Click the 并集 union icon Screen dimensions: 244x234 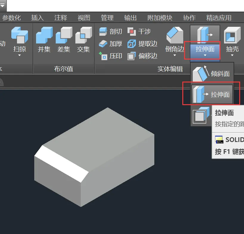pos(44,35)
